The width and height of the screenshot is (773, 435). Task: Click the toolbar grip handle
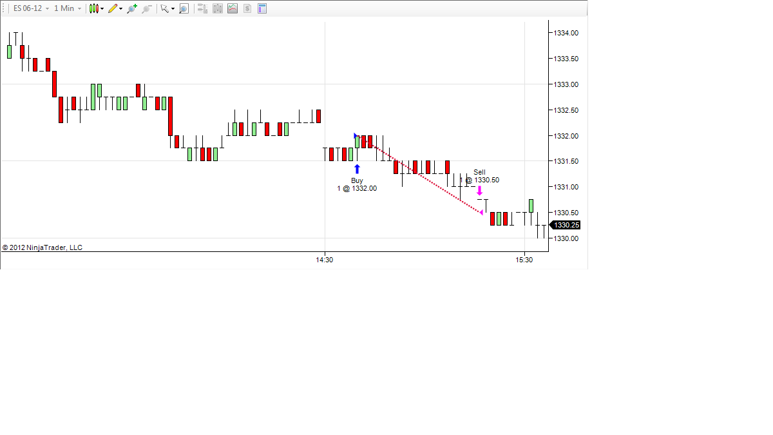pyautogui.click(x=4, y=8)
